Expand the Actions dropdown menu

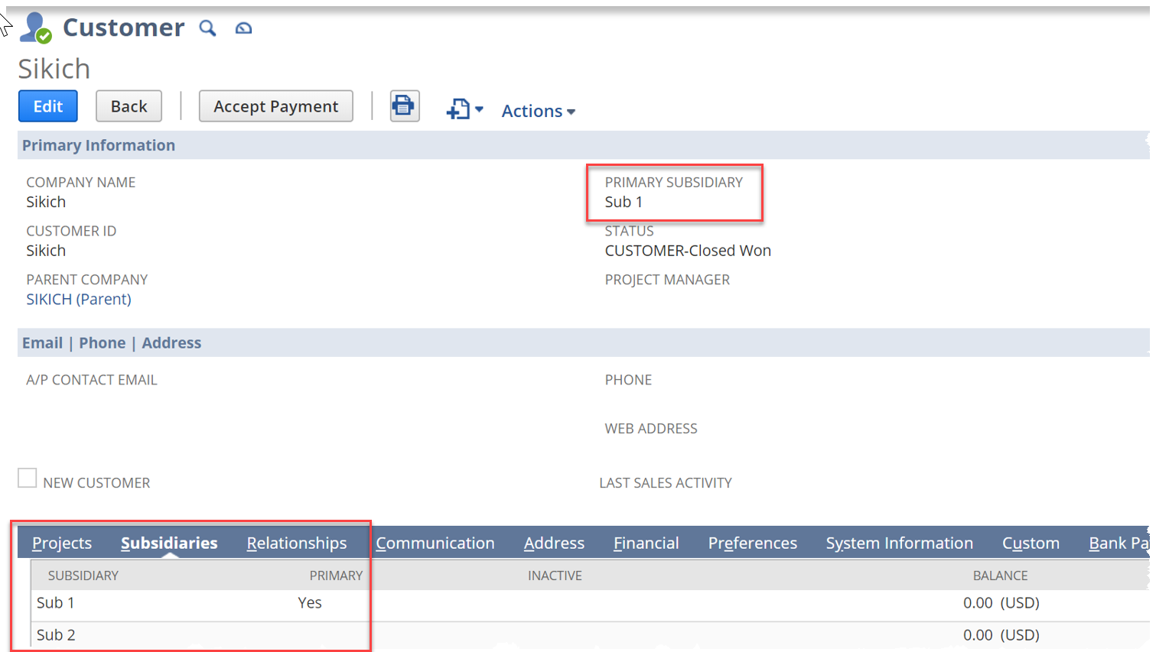pos(538,111)
